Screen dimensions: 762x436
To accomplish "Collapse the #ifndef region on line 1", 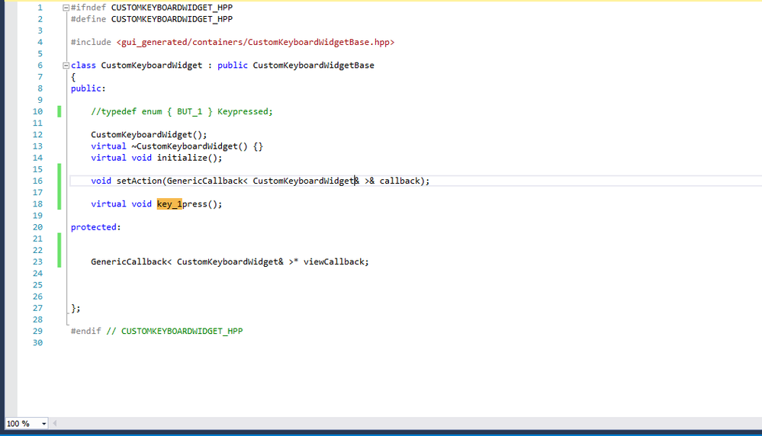I will (66, 8).
